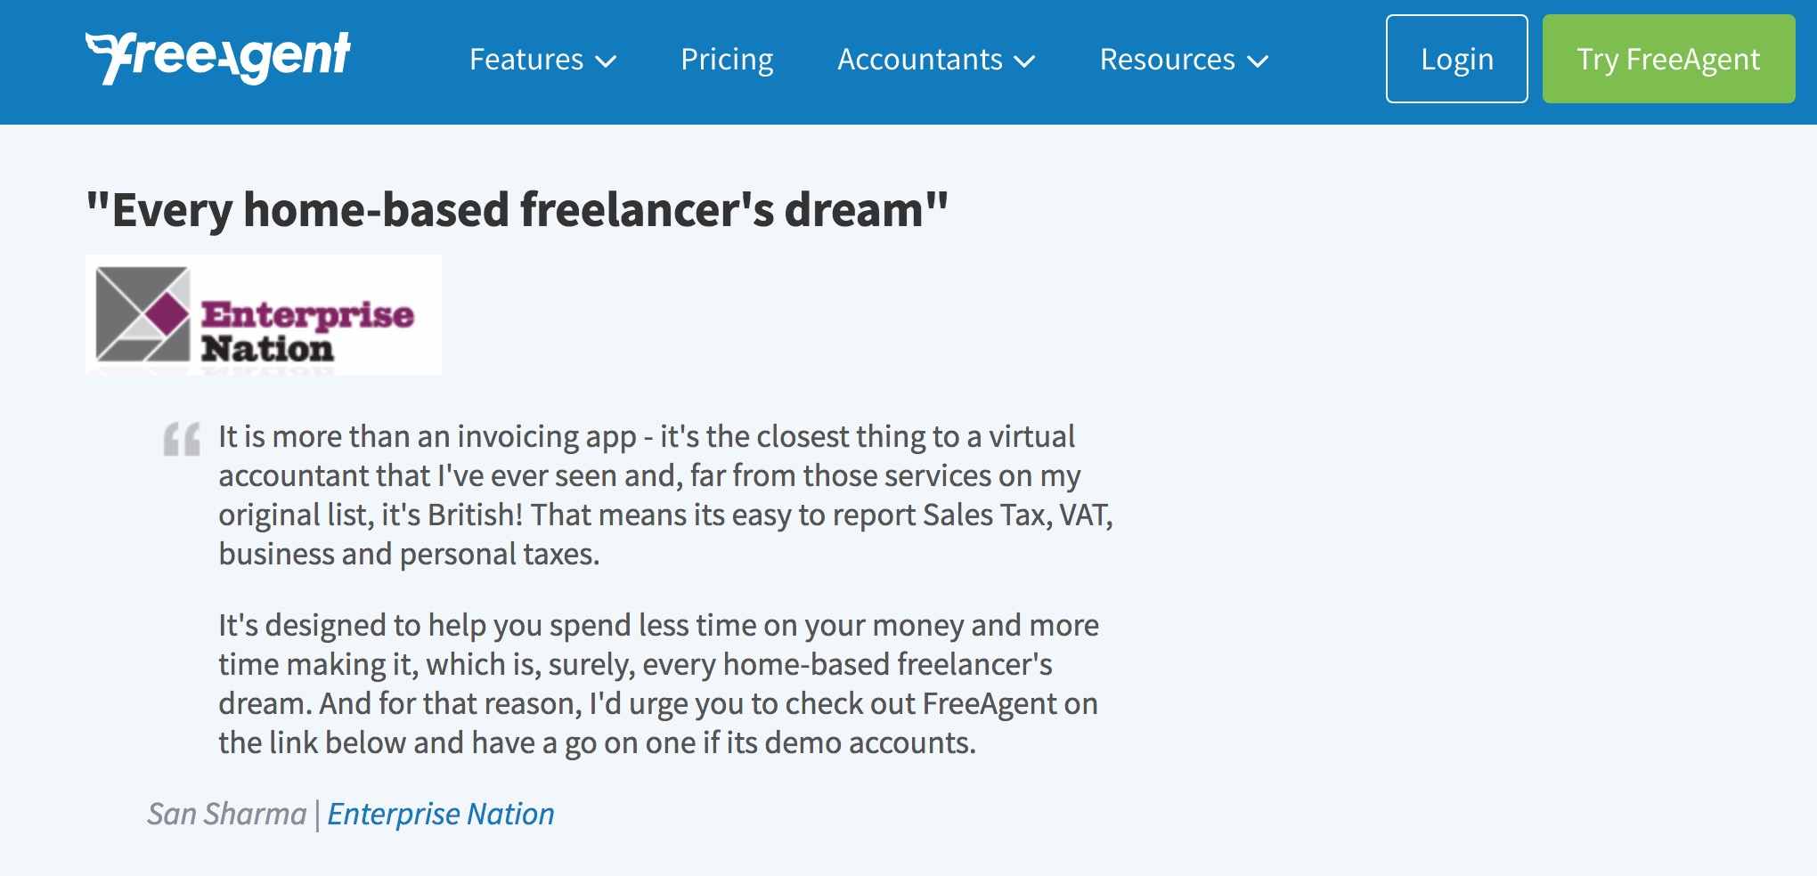Click the chevron arrow beside Accountants
Image resolution: width=1817 pixels, height=876 pixels.
(1025, 61)
